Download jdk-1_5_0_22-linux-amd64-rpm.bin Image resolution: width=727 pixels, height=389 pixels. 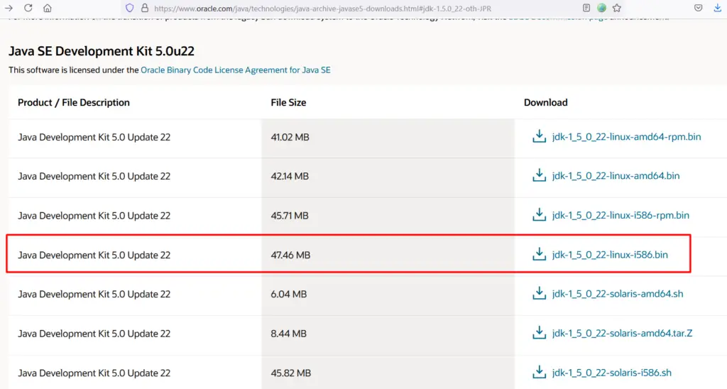(x=626, y=137)
